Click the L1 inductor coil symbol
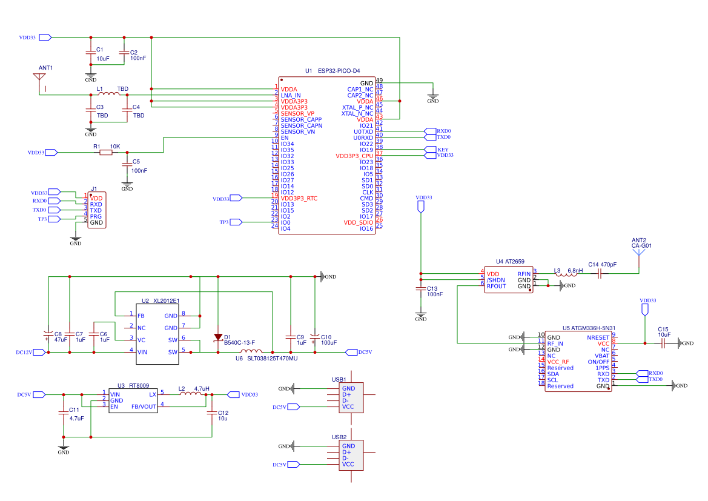Viewport: 708px width, 501px height. pyautogui.click(x=109, y=93)
